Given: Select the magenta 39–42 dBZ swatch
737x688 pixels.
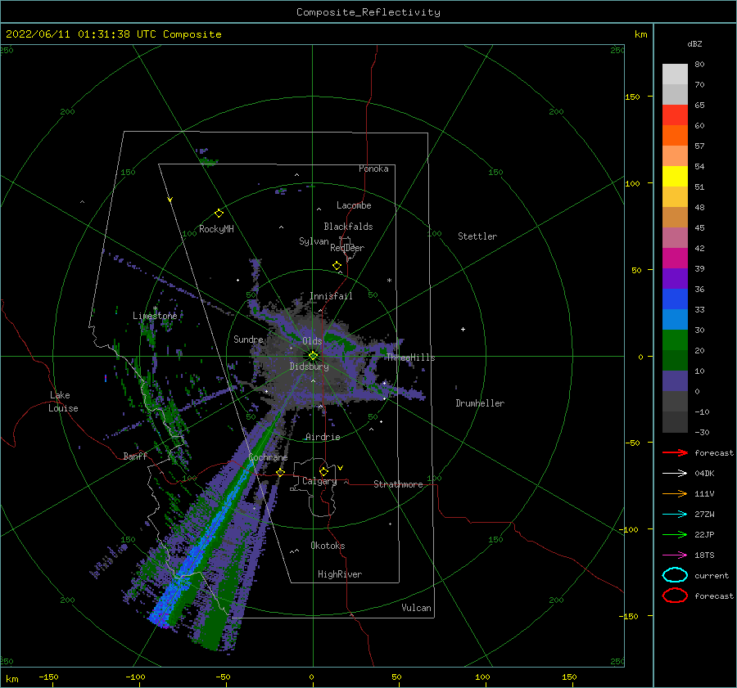Looking at the screenshot, I should 675,259.
